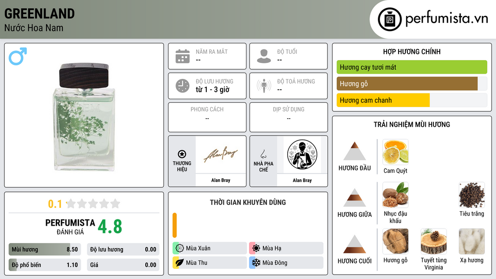Open the Tiêu trắng note image
Viewport: 496px width, 279px height.
click(x=472, y=195)
